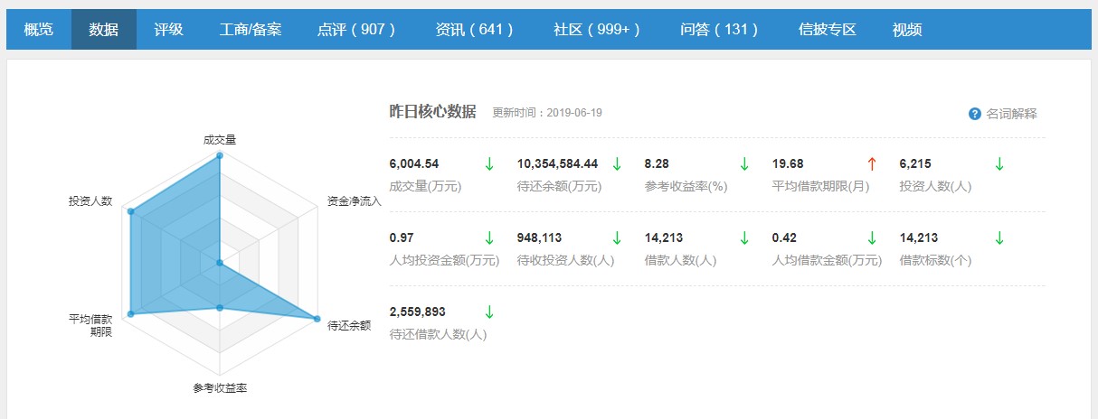
Task: Click the green arrow next to 投资人数 6,215
Action: 999,163
